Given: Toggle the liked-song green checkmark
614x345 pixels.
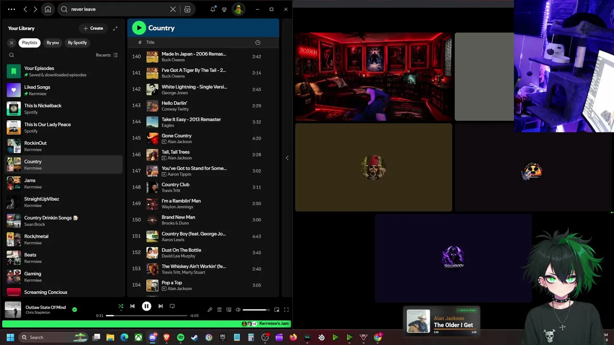Looking at the screenshot, I should pos(74,310).
